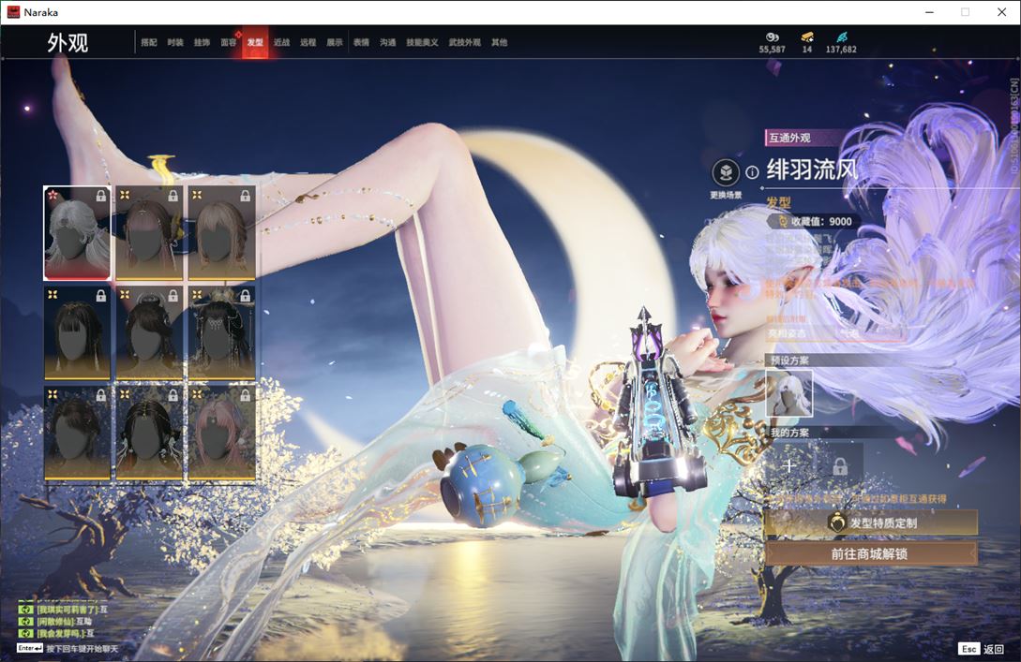Select the 沟通 communication tab
1021x662 pixels.
pos(388,42)
